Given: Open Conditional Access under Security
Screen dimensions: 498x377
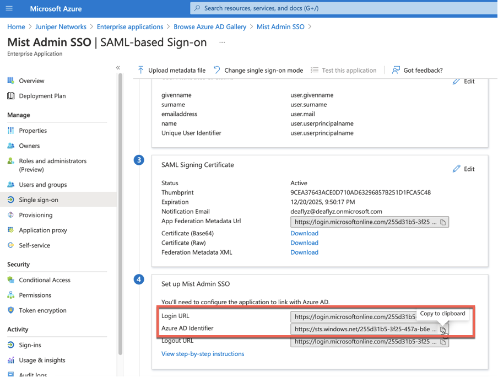Looking at the screenshot, I should [45, 280].
